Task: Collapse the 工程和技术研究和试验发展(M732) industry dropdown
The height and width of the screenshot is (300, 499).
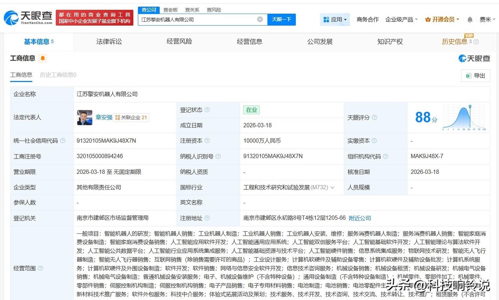Action: point(333,187)
